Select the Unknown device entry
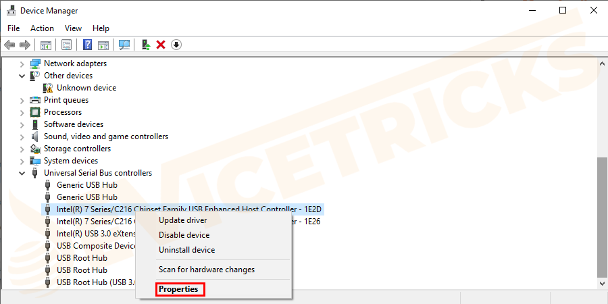Screen dimensions: 608x304 (86, 88)
